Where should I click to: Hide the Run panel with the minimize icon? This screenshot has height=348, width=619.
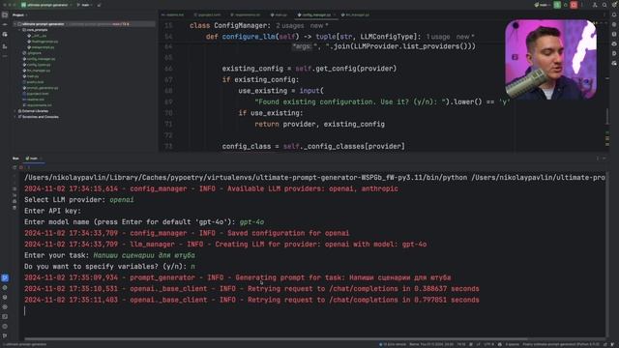pos(604,159)
